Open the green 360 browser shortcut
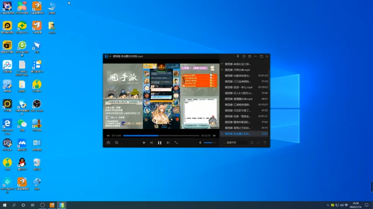Image resolution: width=373 pixels, height=209 pixels. point(22,48)
